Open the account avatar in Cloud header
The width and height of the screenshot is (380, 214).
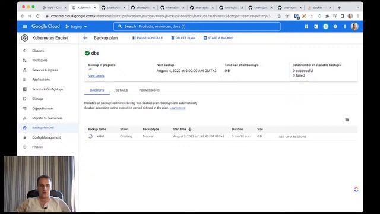[x=354, y=26]
